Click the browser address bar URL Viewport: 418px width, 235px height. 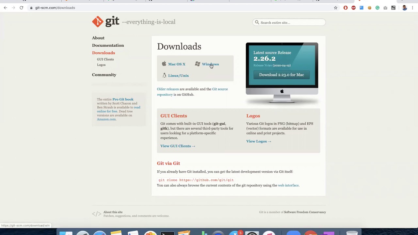click(55, 8)
